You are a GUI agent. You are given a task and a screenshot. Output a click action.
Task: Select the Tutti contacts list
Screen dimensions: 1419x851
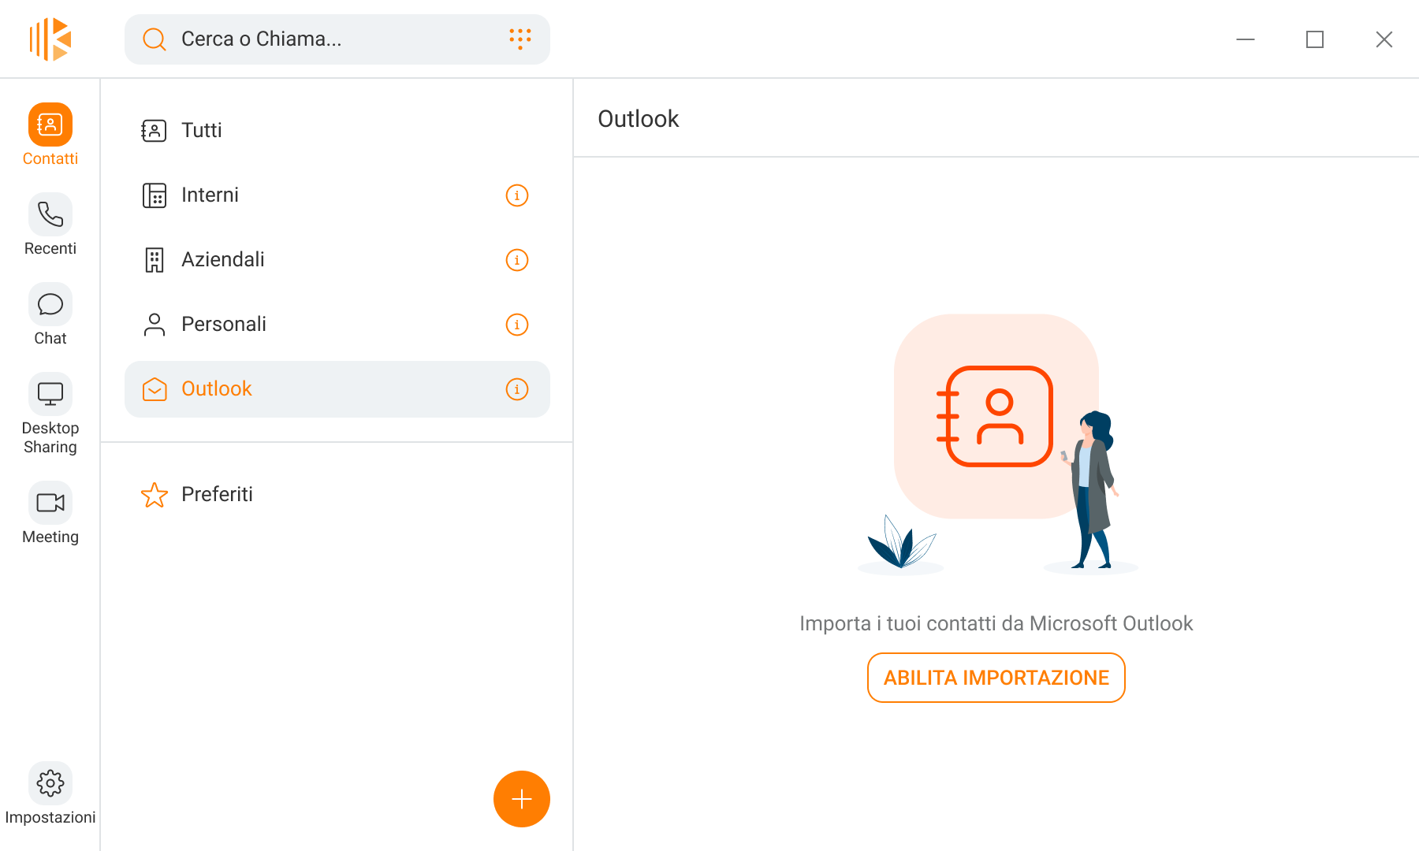pos(337,131)
